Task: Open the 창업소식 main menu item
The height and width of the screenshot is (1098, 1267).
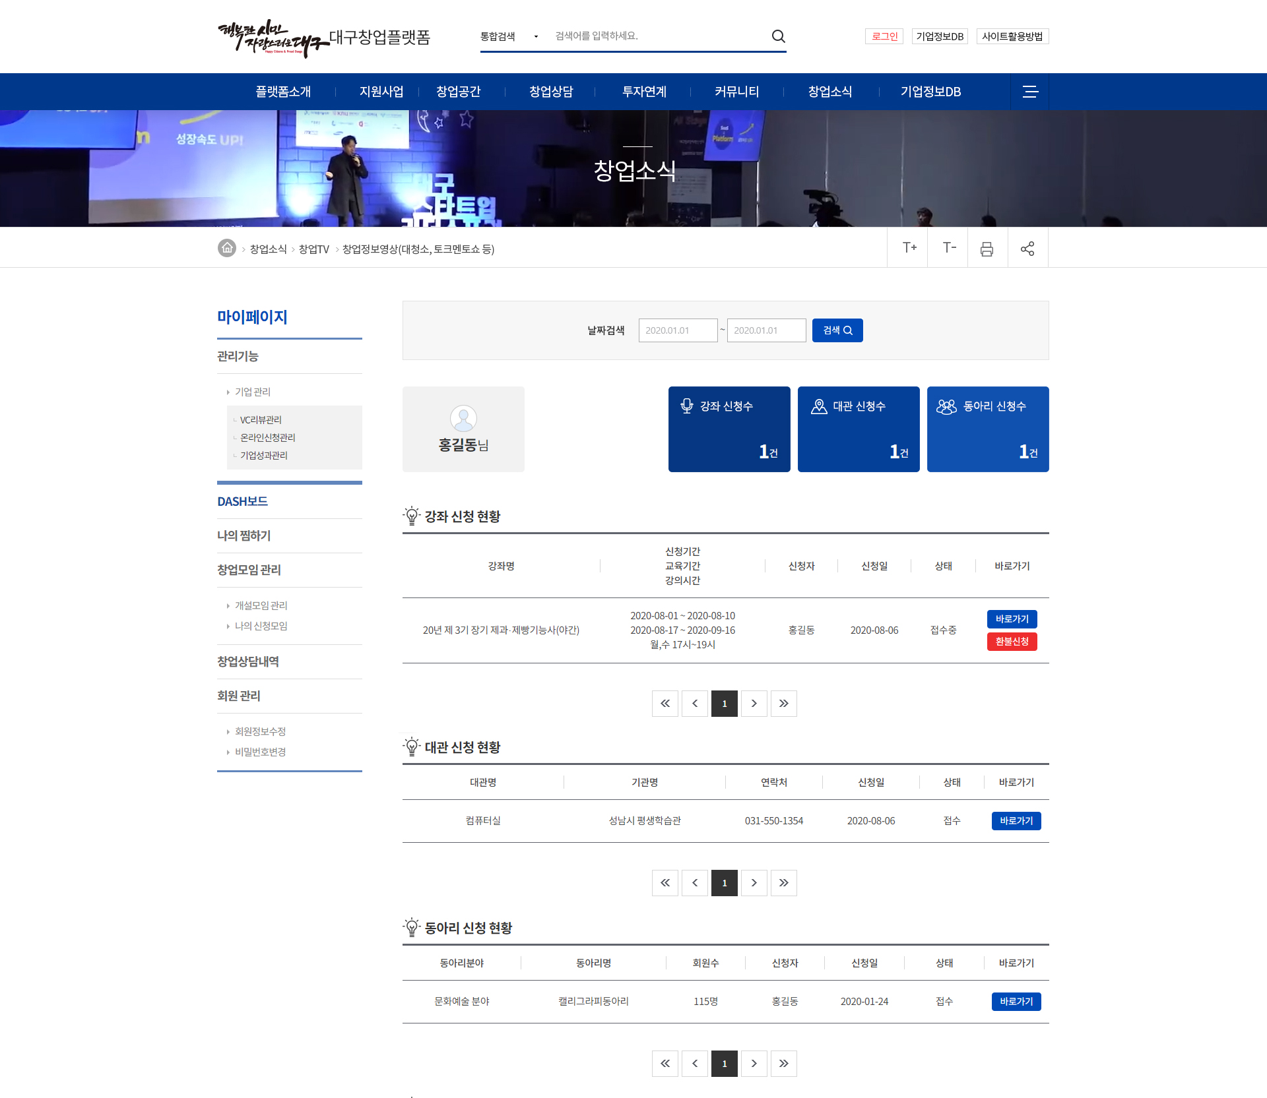Action: click(x=829, y=92)
